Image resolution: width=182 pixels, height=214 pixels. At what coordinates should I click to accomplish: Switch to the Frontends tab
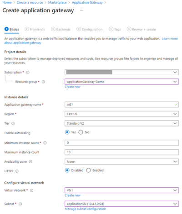click(35, 29)
